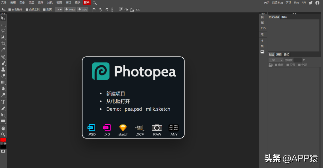The height and width of the screenshot is (168, 323).
Task: Switch to the 路径 tab
Action: pos(287,55)
